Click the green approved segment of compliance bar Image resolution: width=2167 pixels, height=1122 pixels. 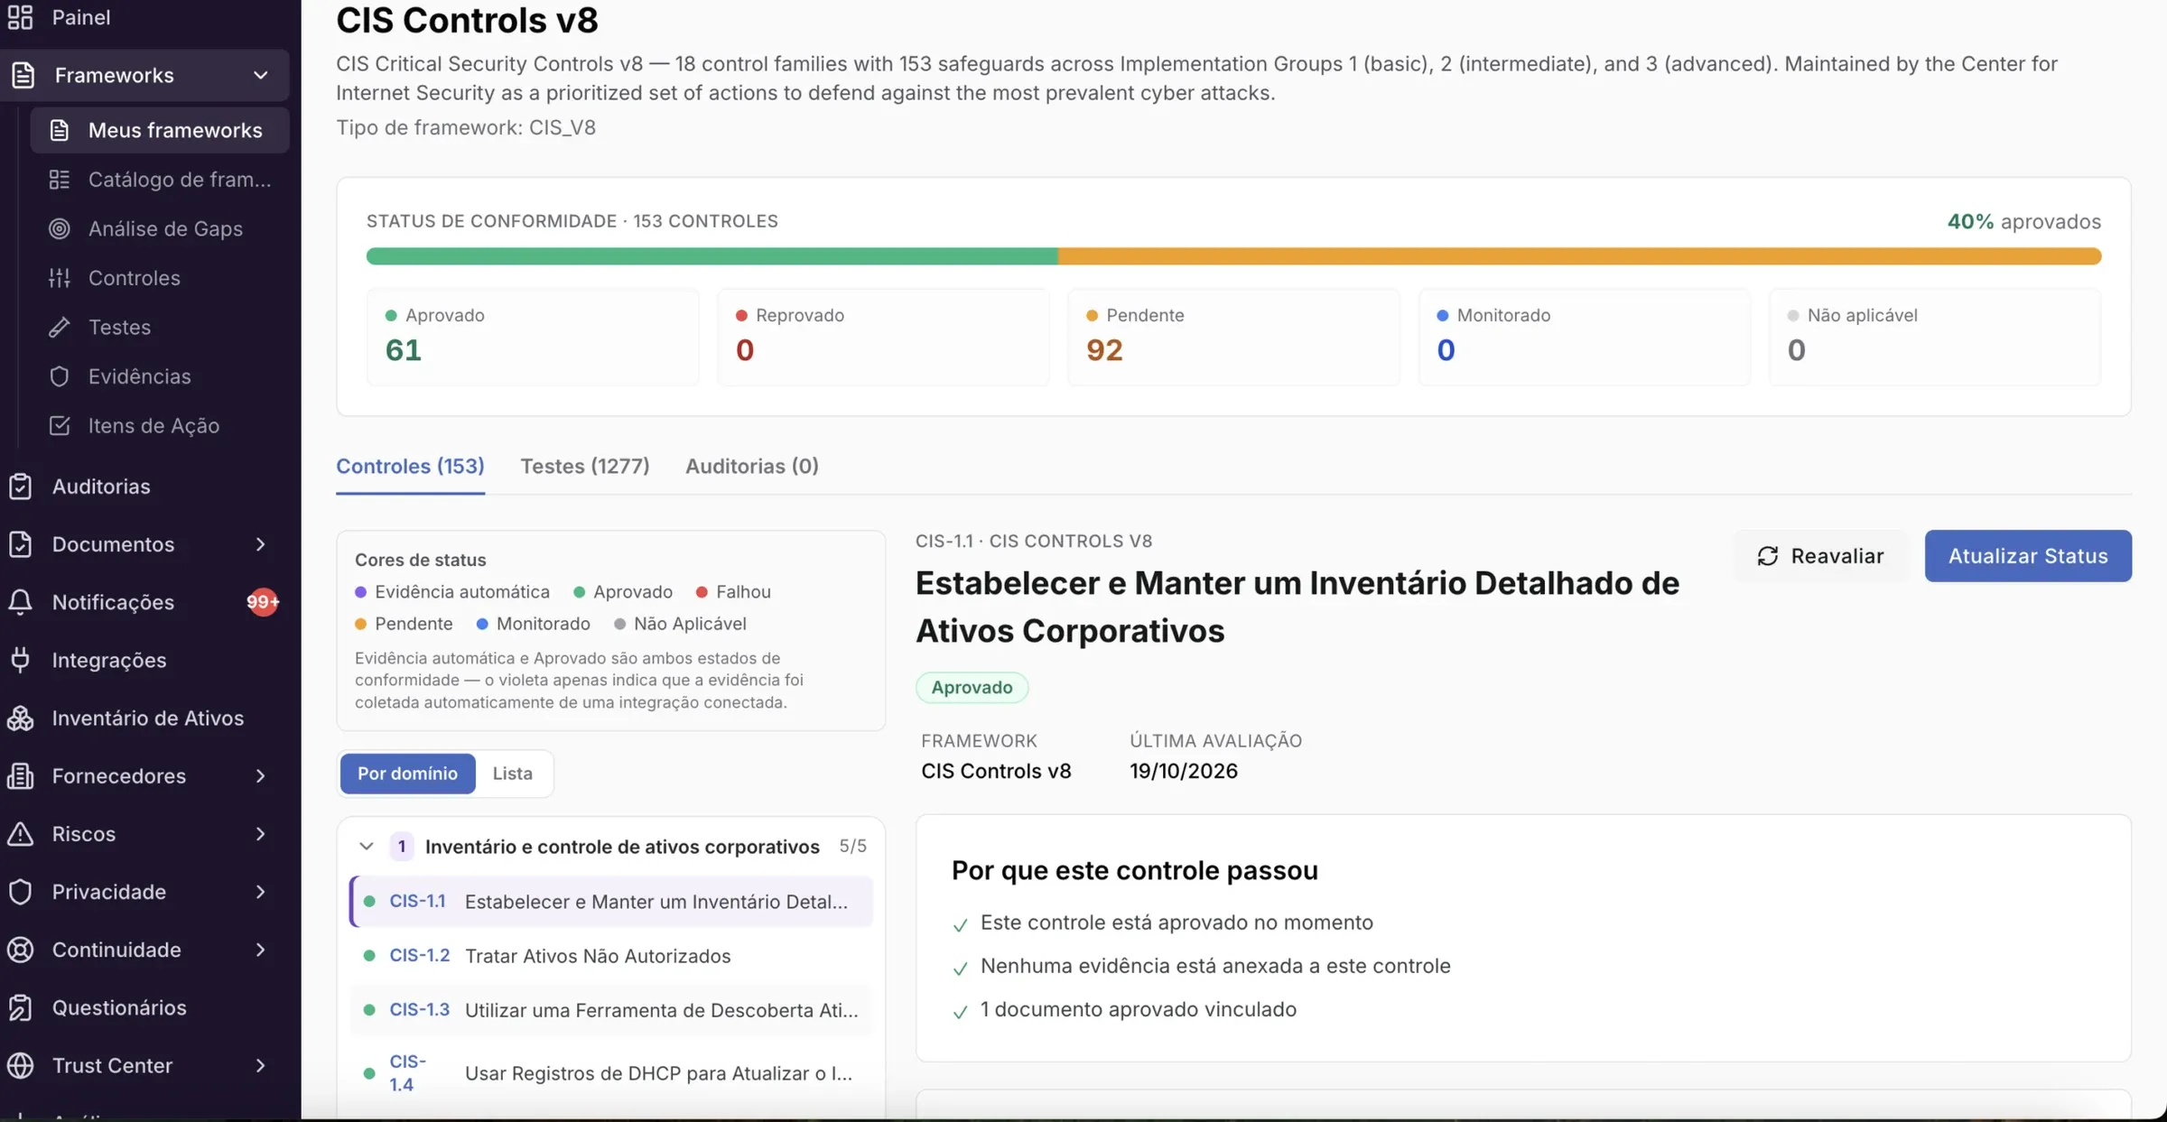[x=711, y=256]
